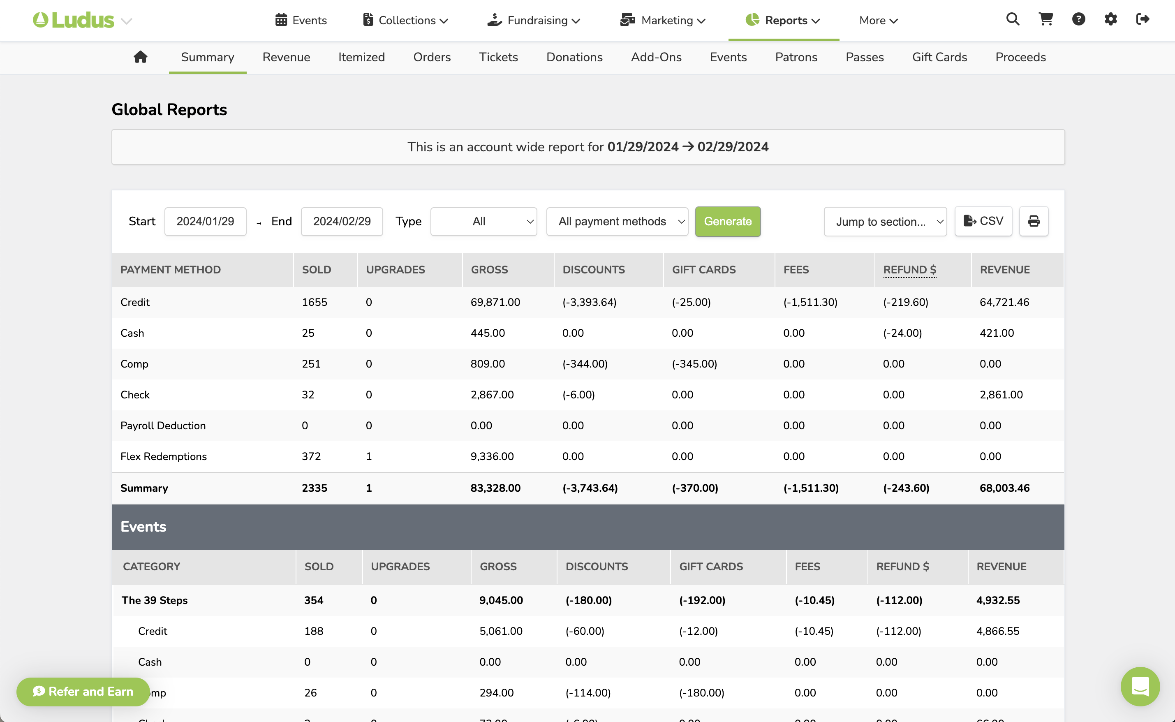Click the logout arrow icon
The image size is (1175, 722).
click(1143, 20)
